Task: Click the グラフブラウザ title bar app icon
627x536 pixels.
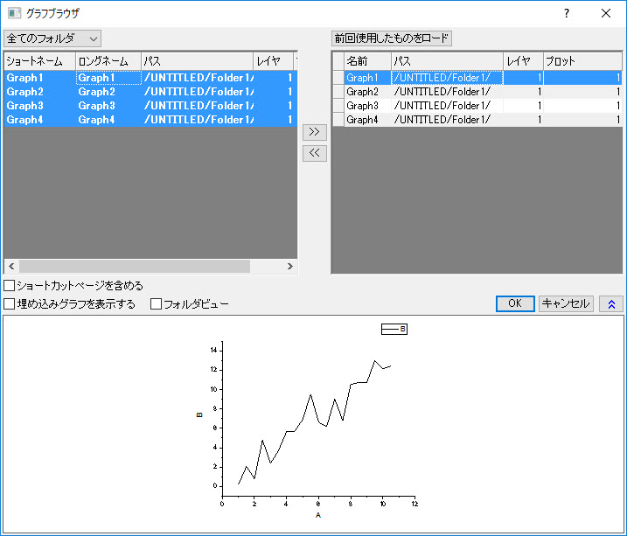Action: (x=14, y=13)
